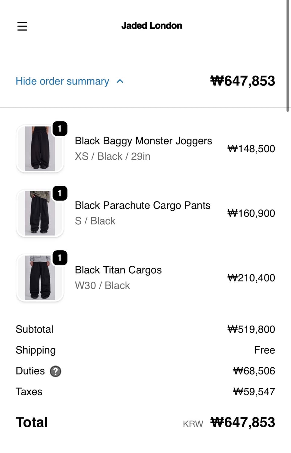This screenshot has width=291, height=453.
Task: Select the Black Parachute Cargo Pants title
Action: coord(142,205)
